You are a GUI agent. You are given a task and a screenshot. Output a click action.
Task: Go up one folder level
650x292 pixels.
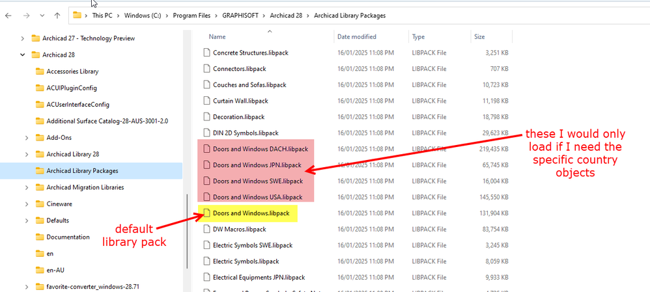(57, 16)
